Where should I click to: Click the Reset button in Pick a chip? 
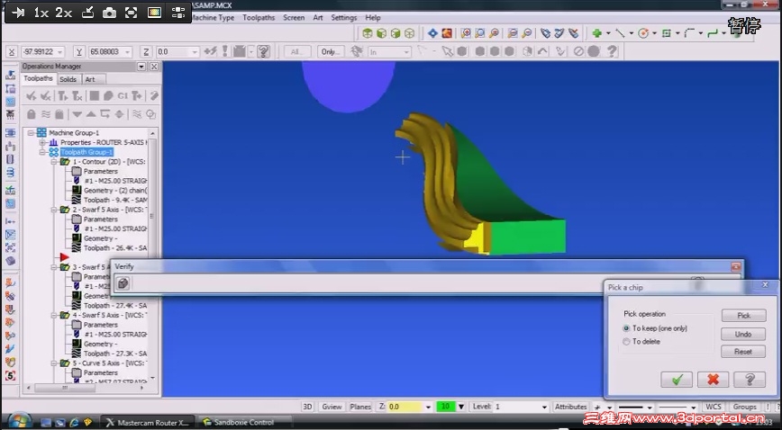click(x=743, y=352)
